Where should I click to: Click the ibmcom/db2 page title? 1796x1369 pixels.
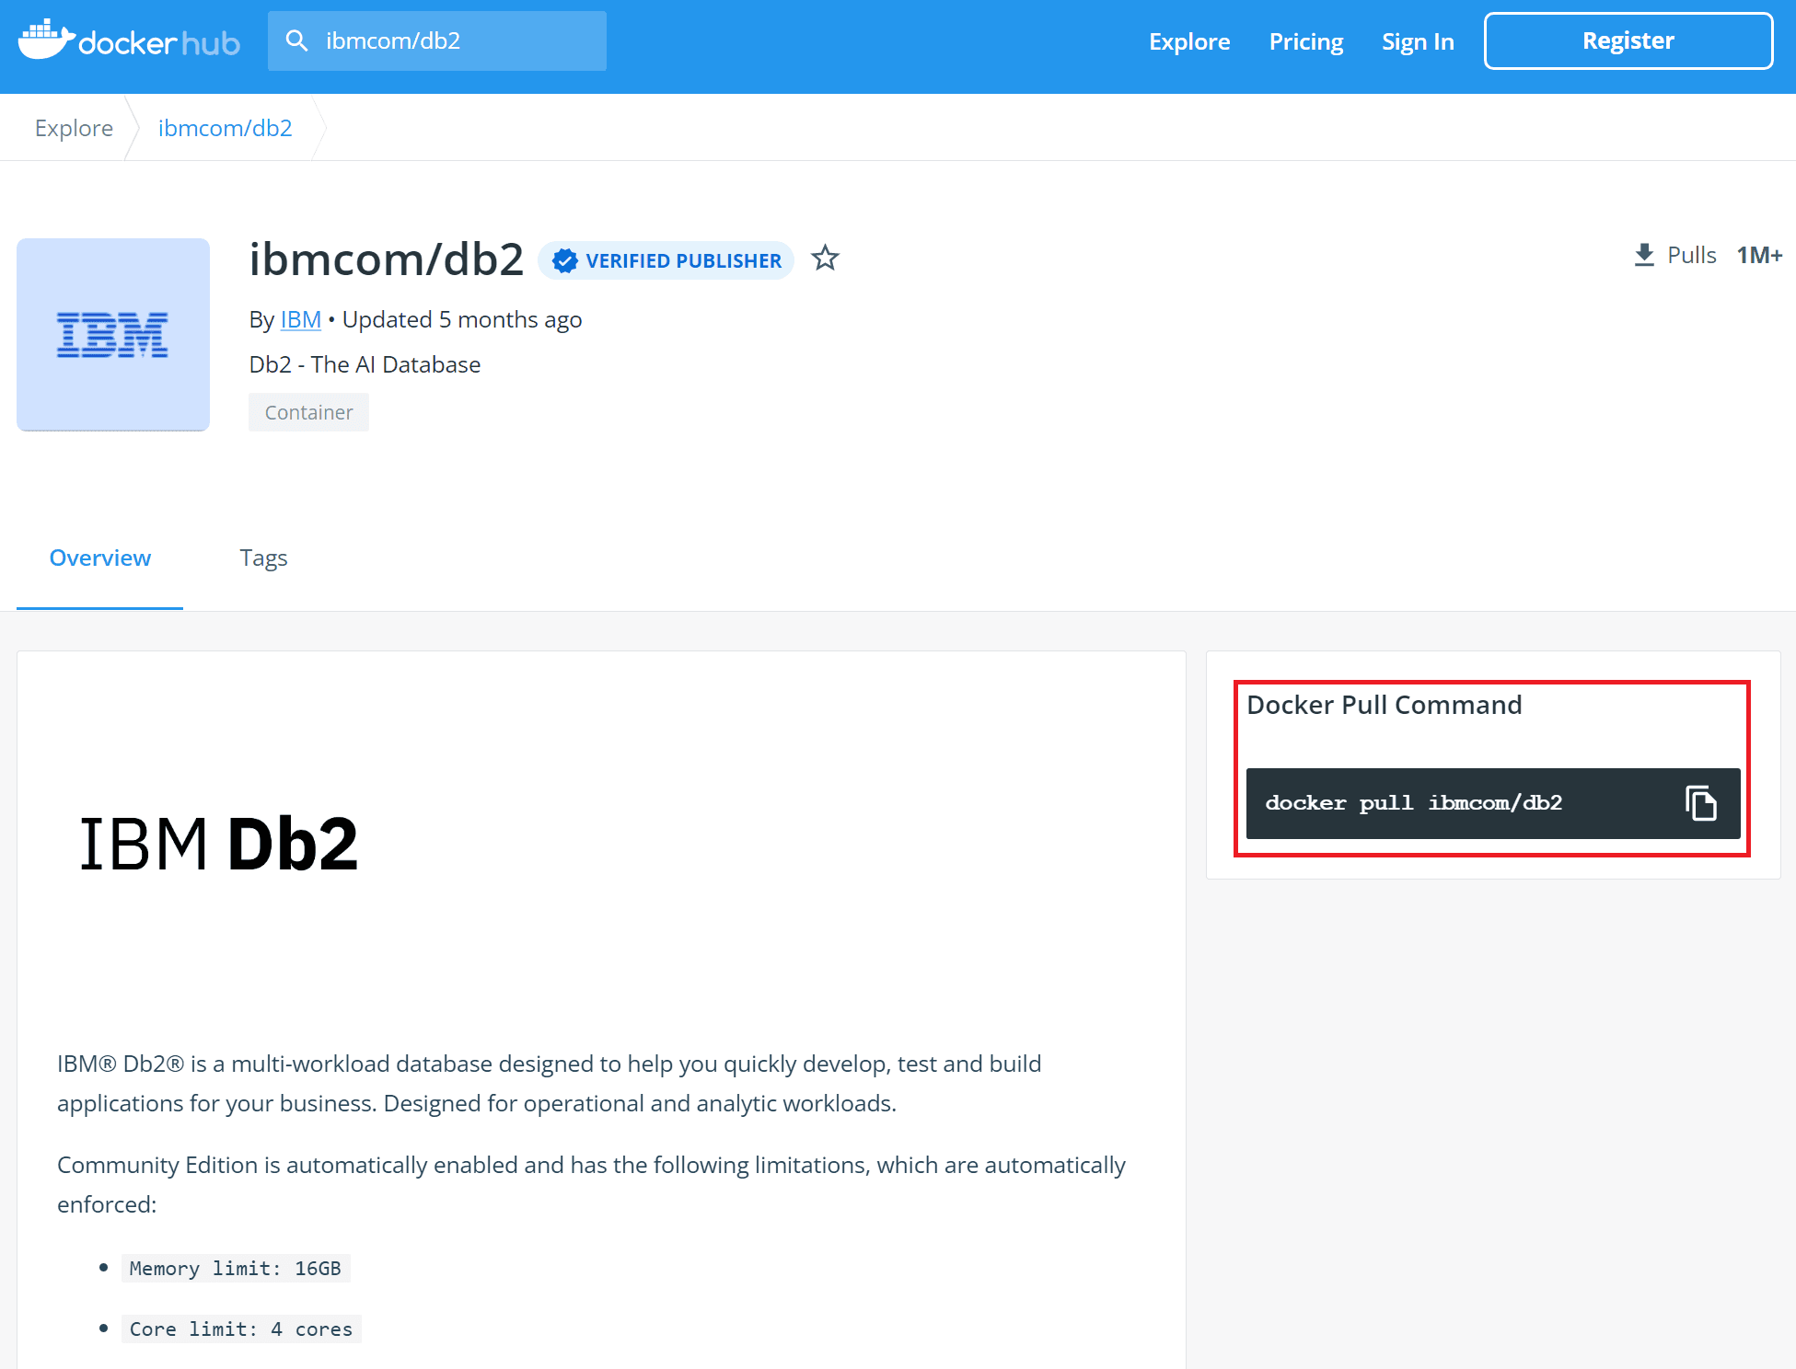(387, 259)
